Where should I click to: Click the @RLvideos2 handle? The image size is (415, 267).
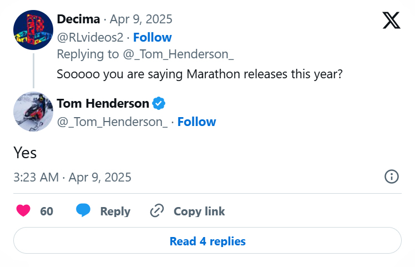[90, 37]
